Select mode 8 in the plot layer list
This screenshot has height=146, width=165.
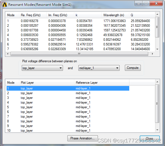tap(68, 121)
